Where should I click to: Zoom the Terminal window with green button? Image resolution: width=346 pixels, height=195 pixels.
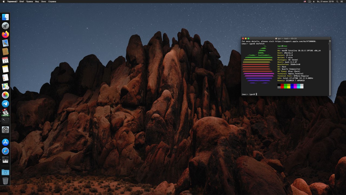(x=248, y=38)
